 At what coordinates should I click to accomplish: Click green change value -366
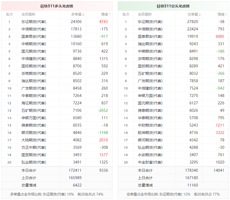220,73
